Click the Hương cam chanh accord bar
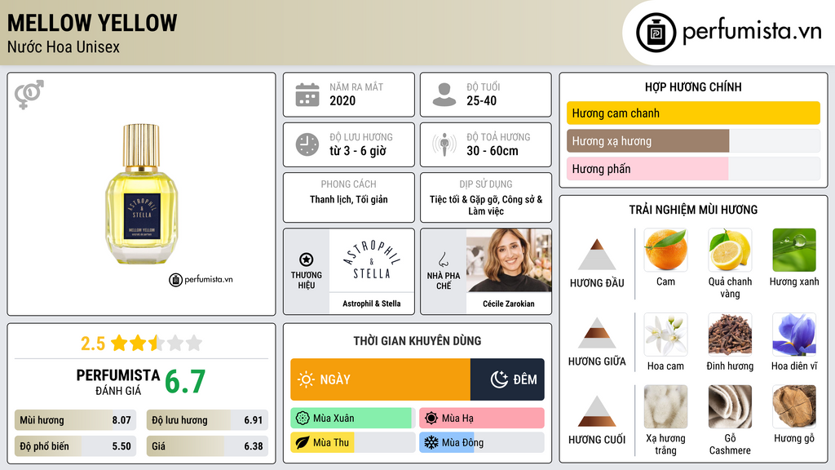This screenshot has height=470, width=835. click(693, 113)
